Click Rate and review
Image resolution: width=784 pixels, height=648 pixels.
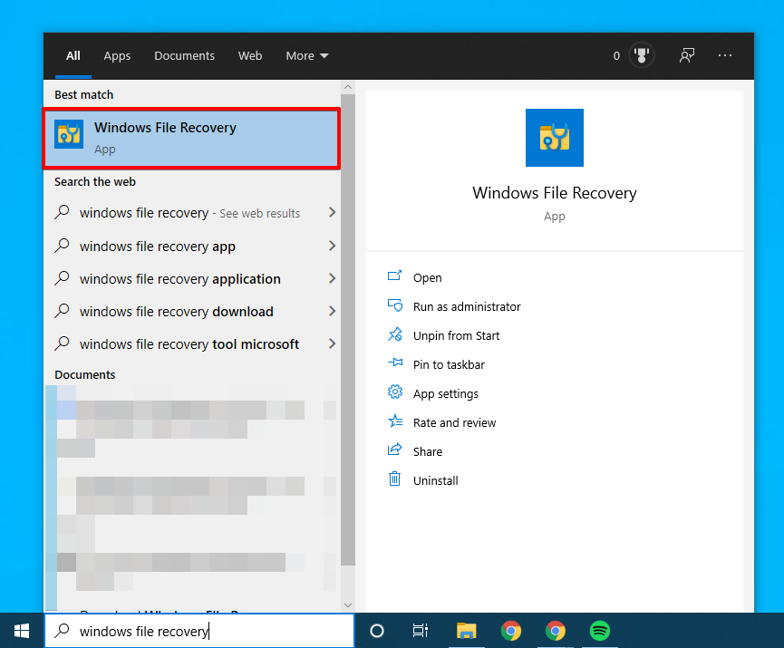click(454, 422)
